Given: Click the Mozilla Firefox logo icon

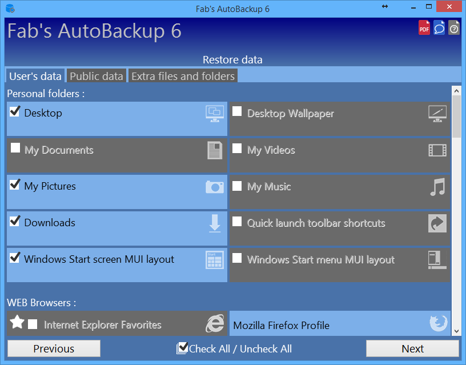Looking at the screenshot, I should tap(439, 323).
